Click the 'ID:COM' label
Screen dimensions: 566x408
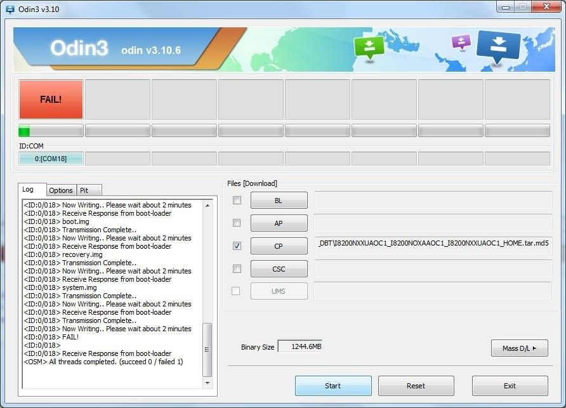(x=31, y=146)
